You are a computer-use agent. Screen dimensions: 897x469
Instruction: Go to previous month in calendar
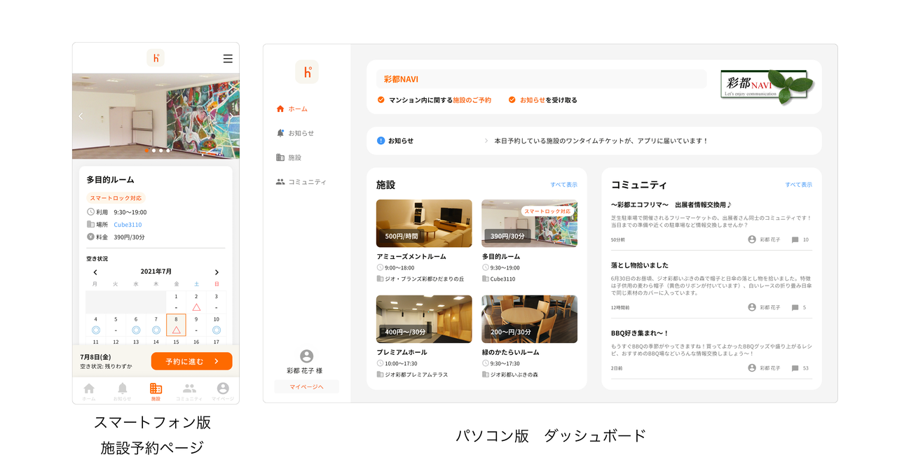pyautogui.click(x=95, y=272)
